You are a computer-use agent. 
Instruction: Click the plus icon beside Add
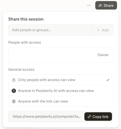click(x=98, y=30)
